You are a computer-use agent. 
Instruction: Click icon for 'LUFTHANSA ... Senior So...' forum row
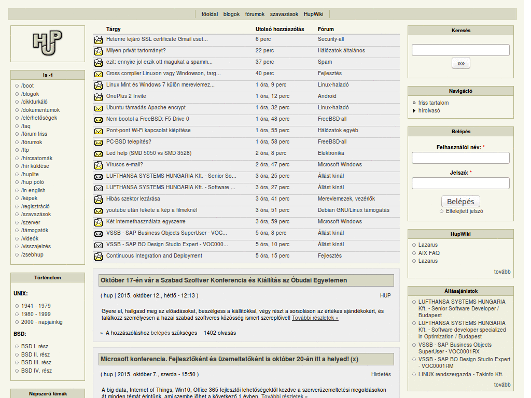click(x=99, y=177)
